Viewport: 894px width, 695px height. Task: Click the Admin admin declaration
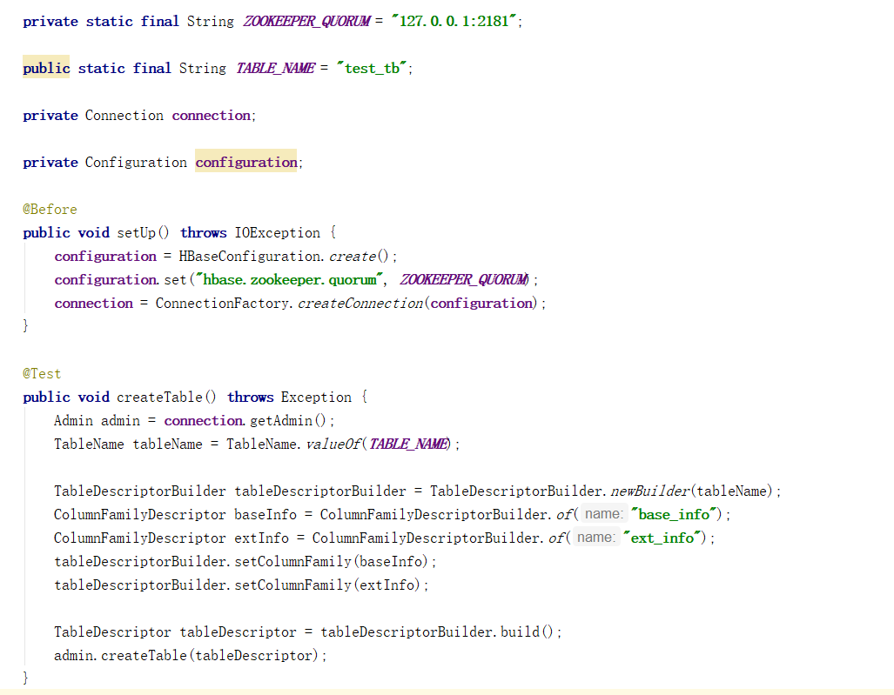coord(97,420)
